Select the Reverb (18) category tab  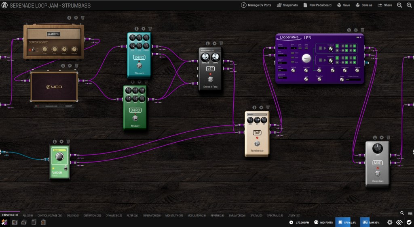click(217, 215)
